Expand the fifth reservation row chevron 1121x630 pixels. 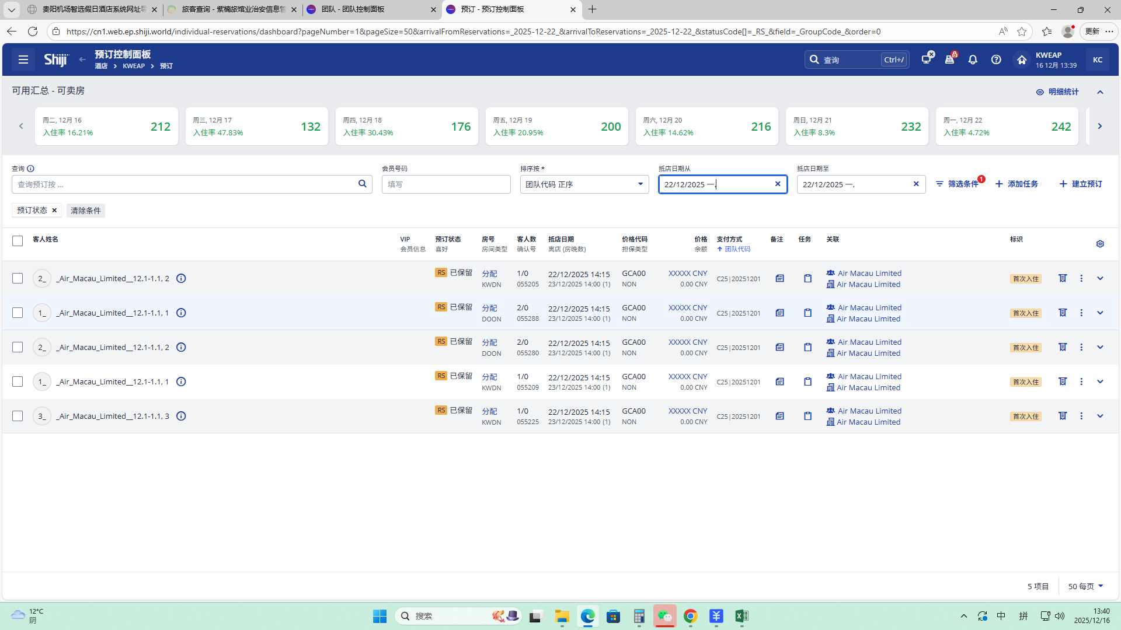click(1100, 416)
